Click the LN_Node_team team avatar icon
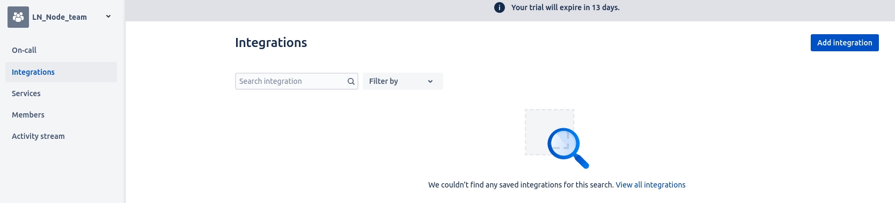 tap(18, 17)
